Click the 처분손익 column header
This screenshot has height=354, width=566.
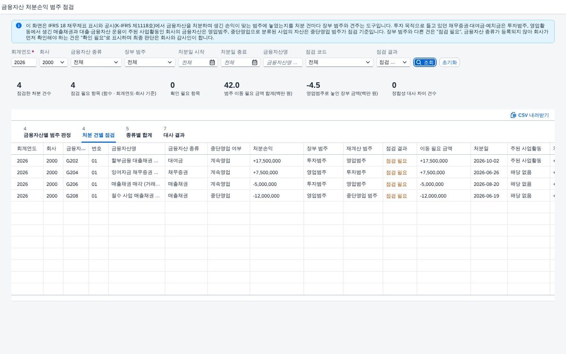tap(263, 148)
